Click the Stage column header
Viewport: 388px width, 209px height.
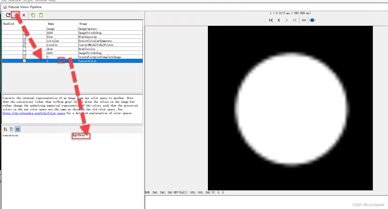click(x=110, y=24)
